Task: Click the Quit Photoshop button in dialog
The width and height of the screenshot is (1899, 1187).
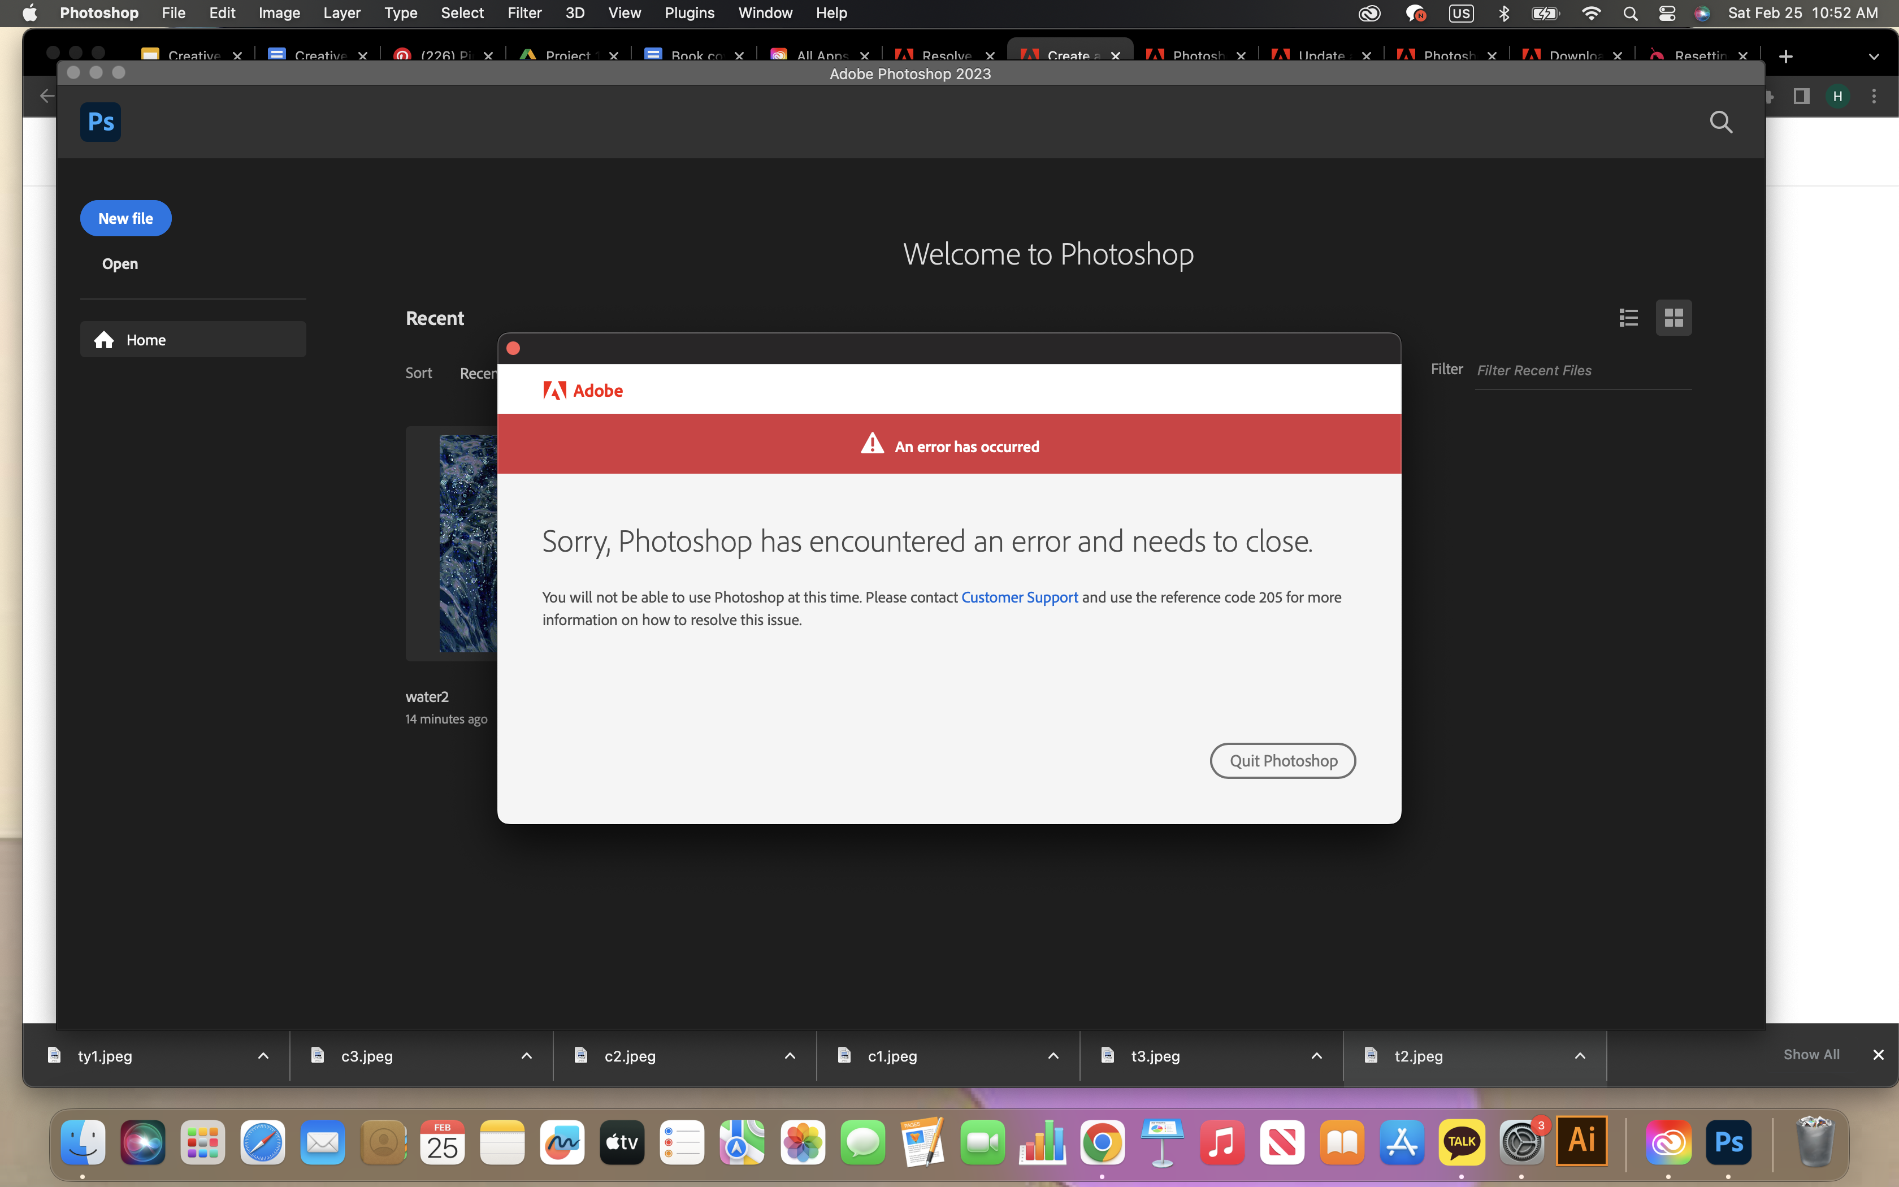Action: click(x=1282, y=760)
